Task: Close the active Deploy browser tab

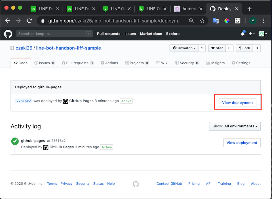Action: tap(237, 9)
